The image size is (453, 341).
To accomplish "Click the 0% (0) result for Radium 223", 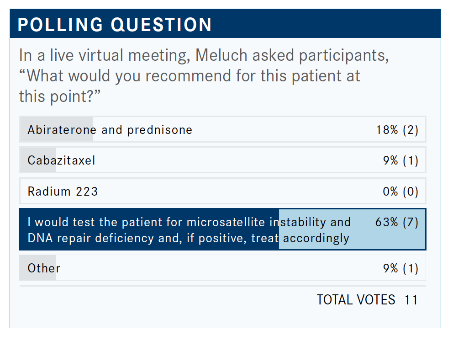I will point(400,191).
